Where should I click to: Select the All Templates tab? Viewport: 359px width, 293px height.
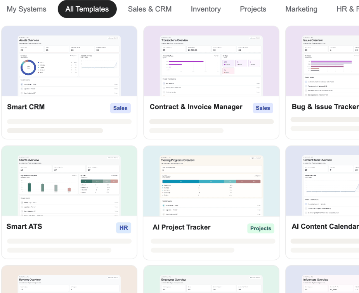coord(87,9)
